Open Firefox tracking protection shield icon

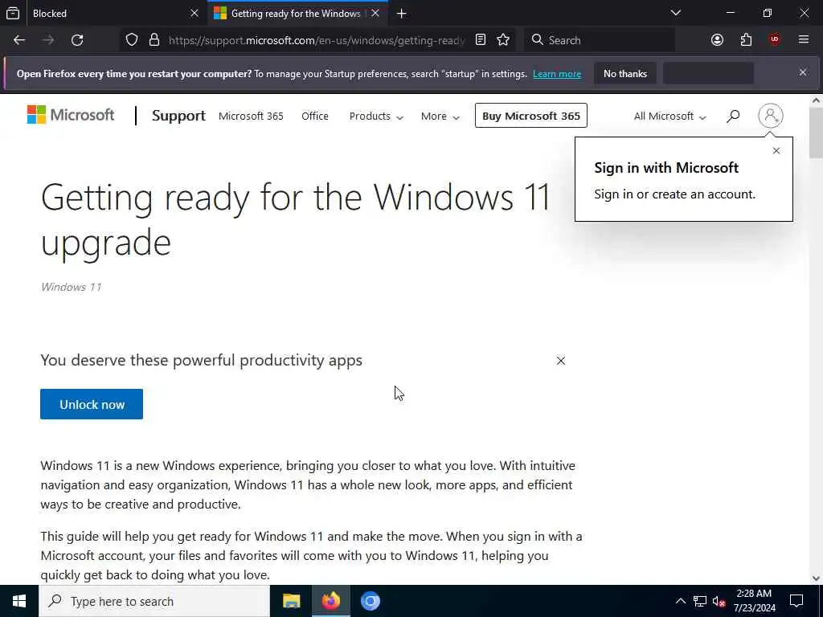pyautogui.click(x=132, y=40)
